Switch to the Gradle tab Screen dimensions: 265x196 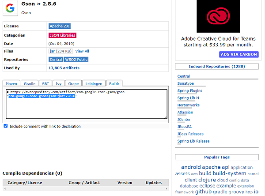click(x=30, y=83)
